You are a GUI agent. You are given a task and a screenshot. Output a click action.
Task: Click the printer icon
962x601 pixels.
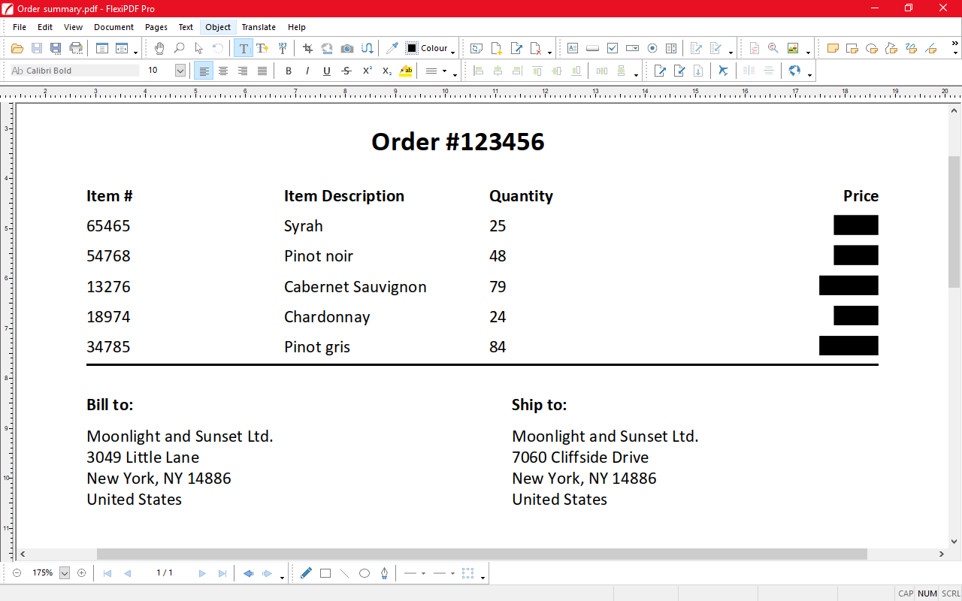(76, 48)
